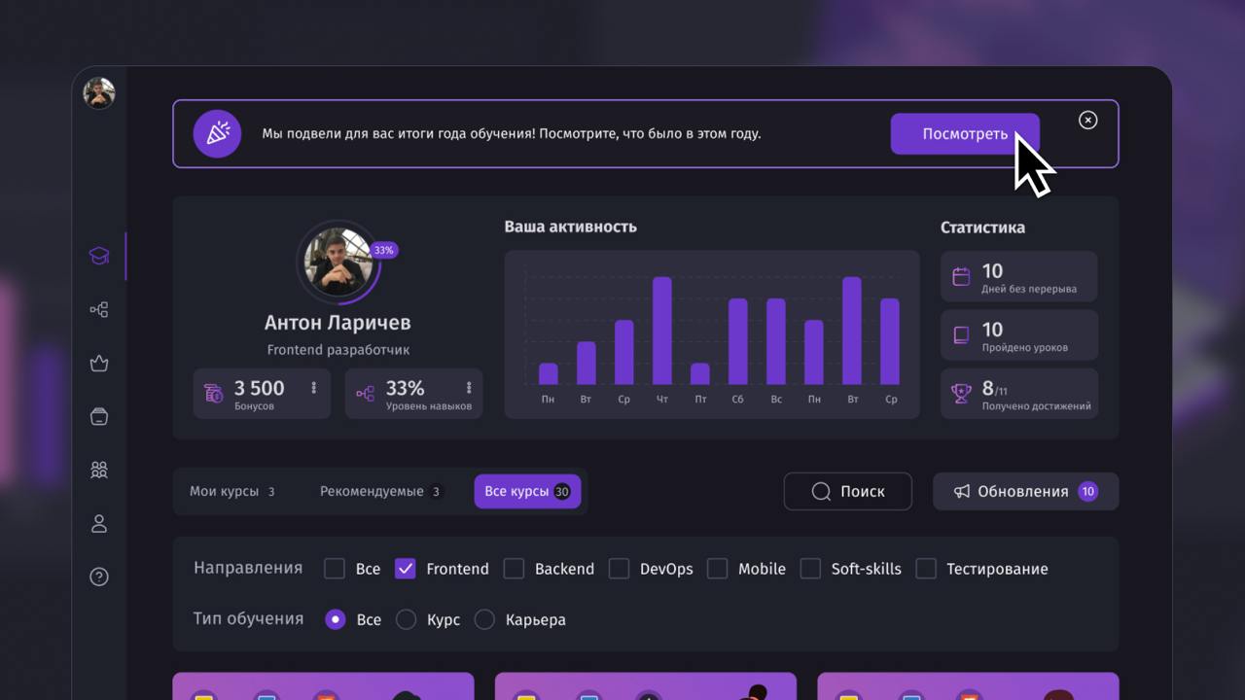1245x700 pixels.
Task: Click the Пройдено уроков stat card
Action: pyautogui.click(x=1019, y=335)
